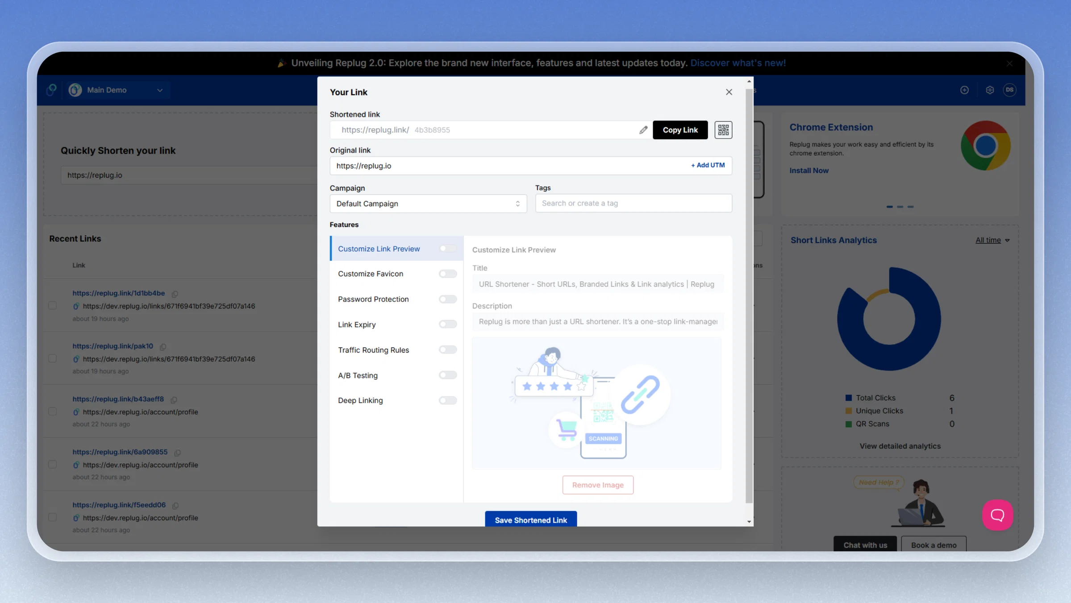This screenshot has width=1071, height=603.
Task: Click the modal's vertical scrollbar
Action: pos(749,295)
